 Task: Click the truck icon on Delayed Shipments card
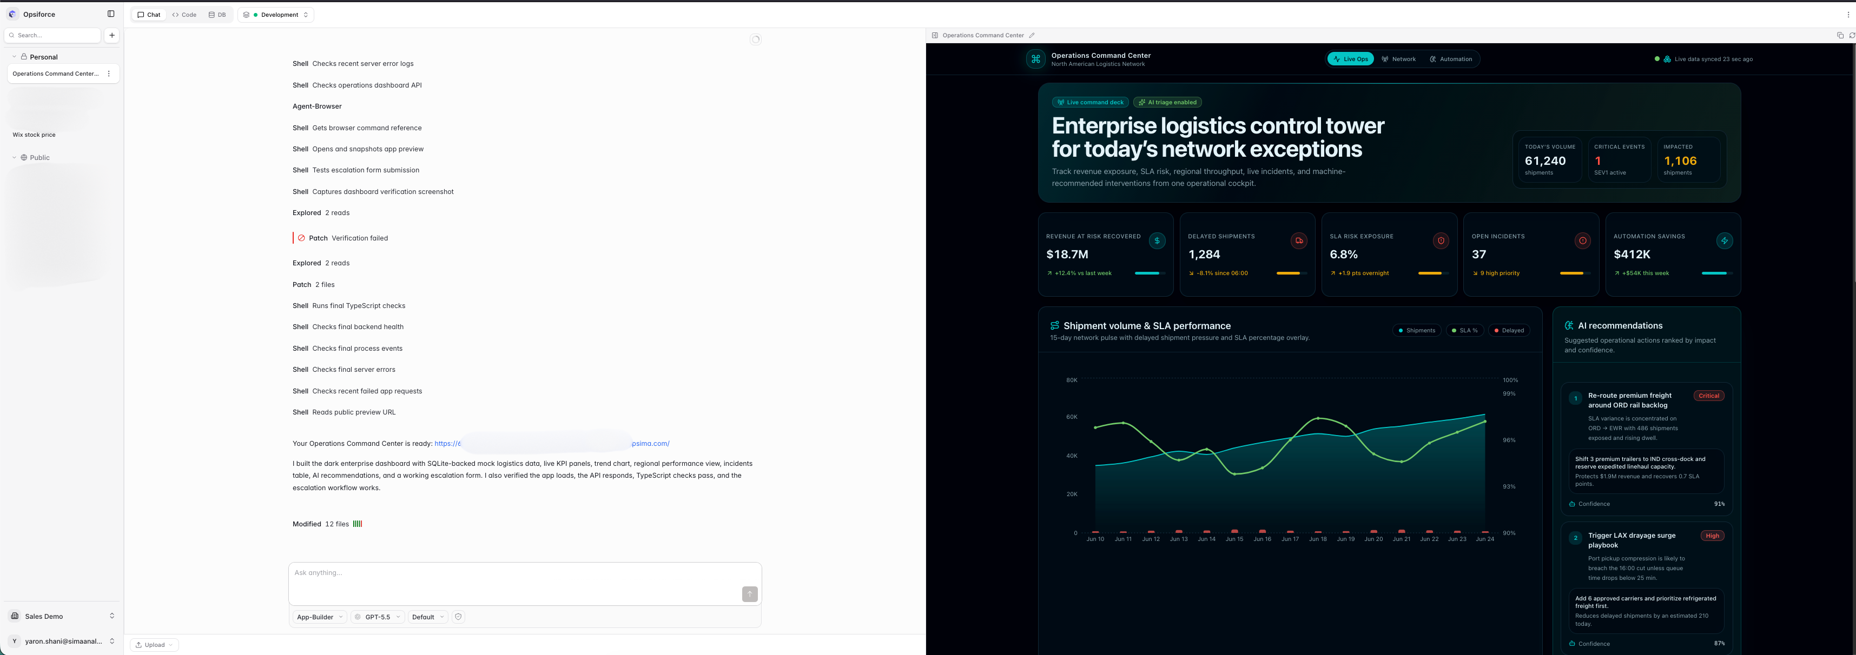[x=1299, y=241]
